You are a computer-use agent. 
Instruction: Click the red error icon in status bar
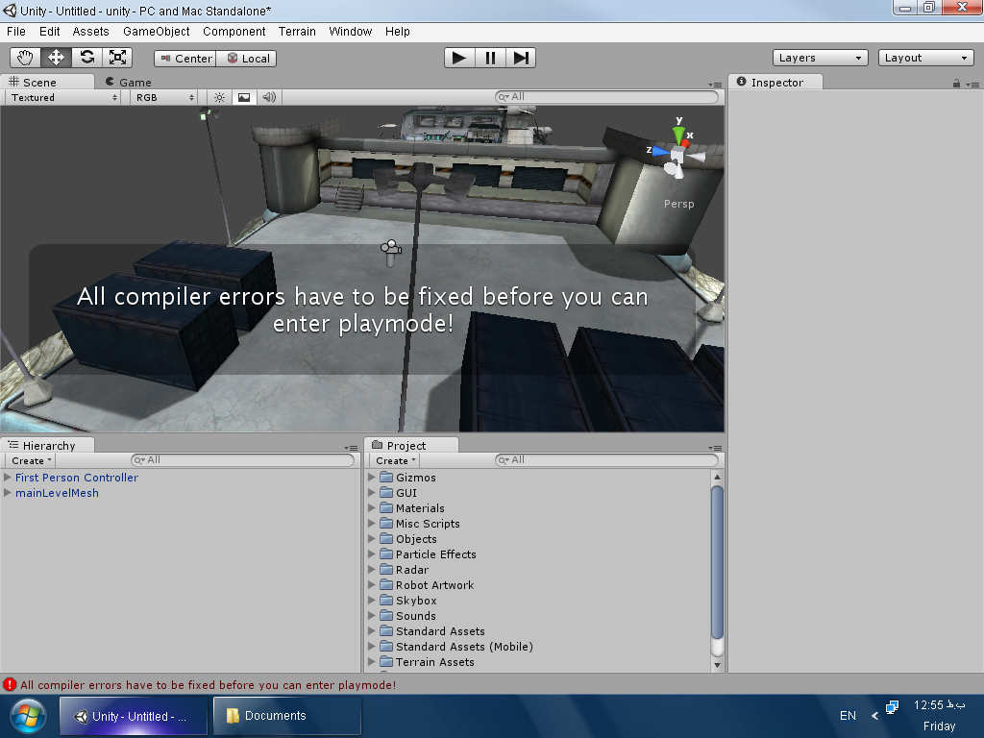tap(10, 685)
